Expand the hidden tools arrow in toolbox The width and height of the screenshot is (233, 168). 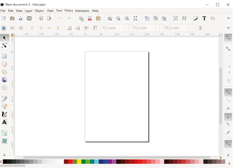click(4, 155)
